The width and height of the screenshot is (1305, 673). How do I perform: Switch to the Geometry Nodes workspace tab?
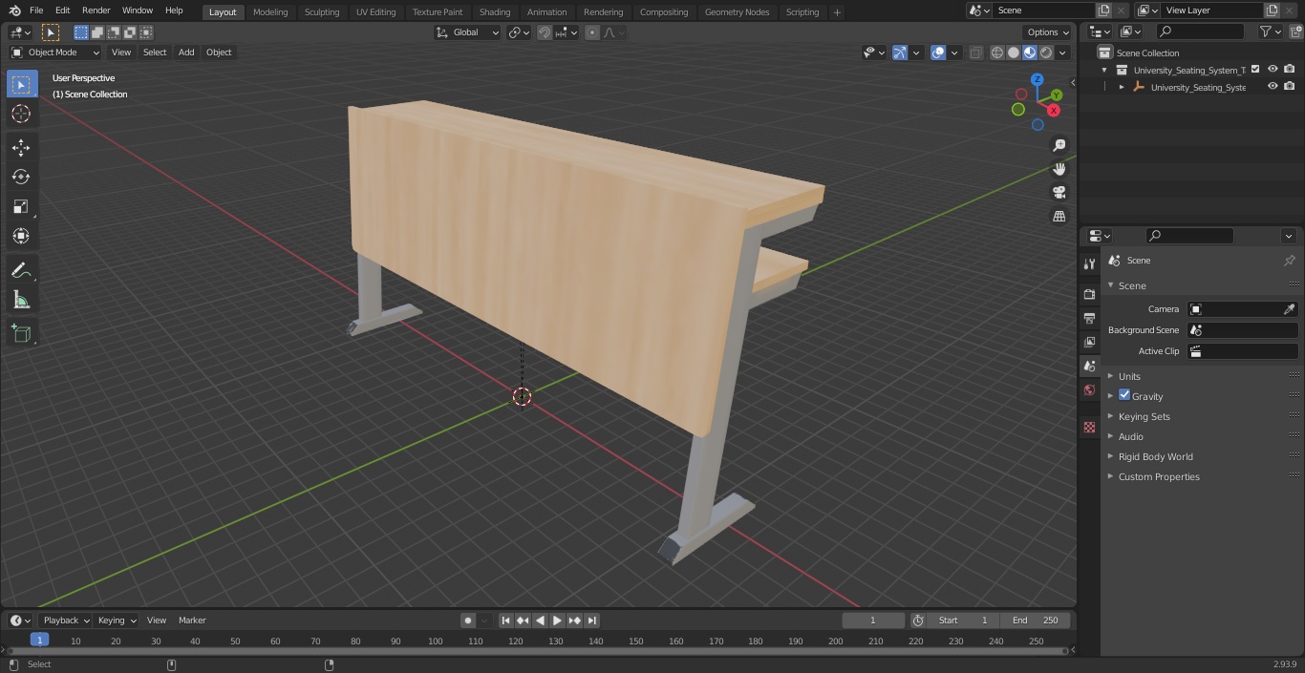(737, 12)
